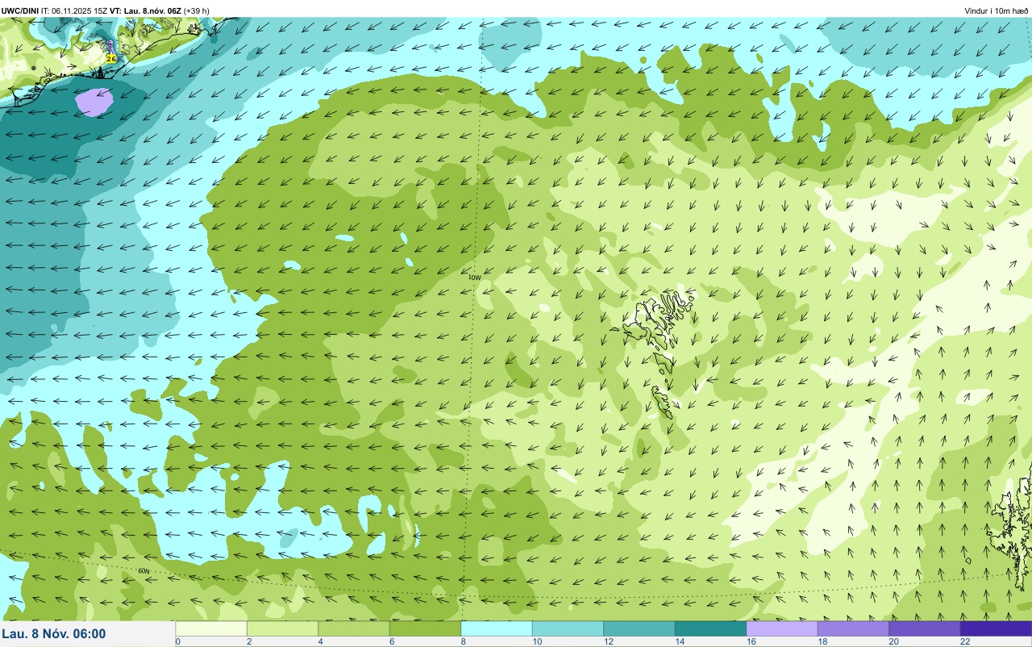The width and height of the screenshot is (1032, 647).
Task: Click the legend number '4'
Action: click(x=320, y=641)
